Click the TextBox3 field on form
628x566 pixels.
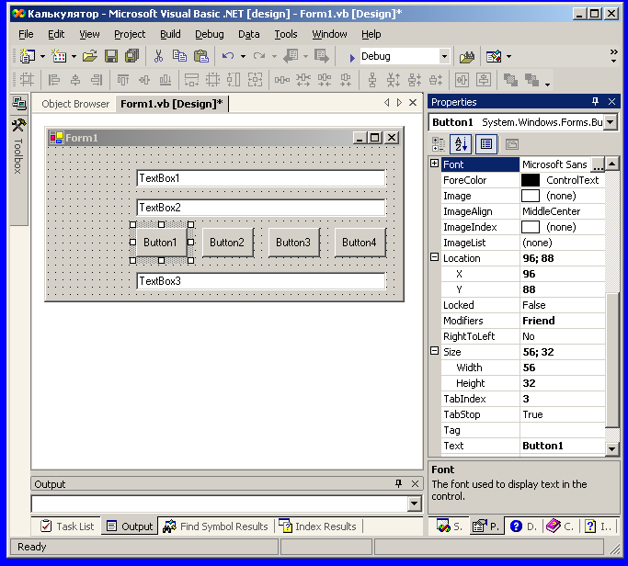coord(261,281)
